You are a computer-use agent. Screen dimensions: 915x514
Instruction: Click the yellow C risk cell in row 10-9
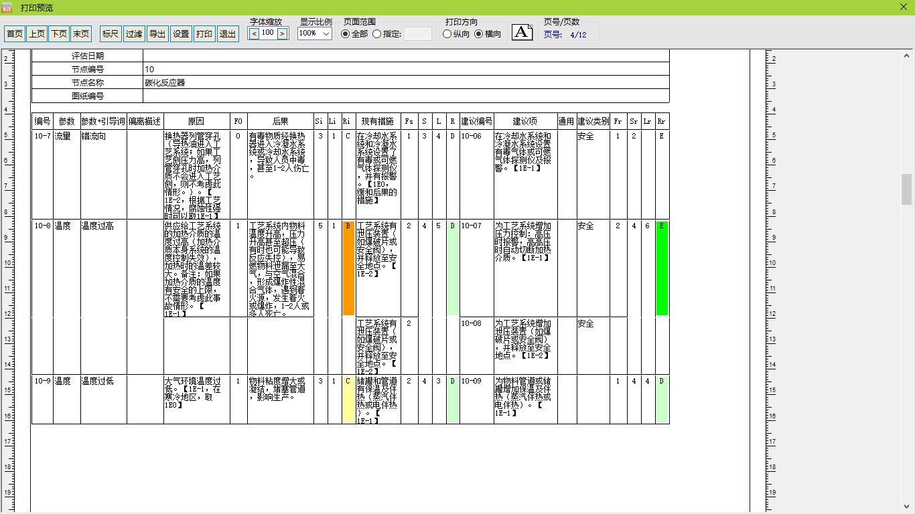click(348, 400)
